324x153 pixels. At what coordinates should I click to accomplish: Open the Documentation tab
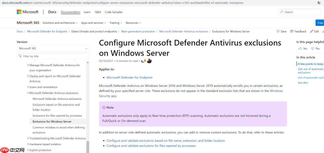(70, 12)
